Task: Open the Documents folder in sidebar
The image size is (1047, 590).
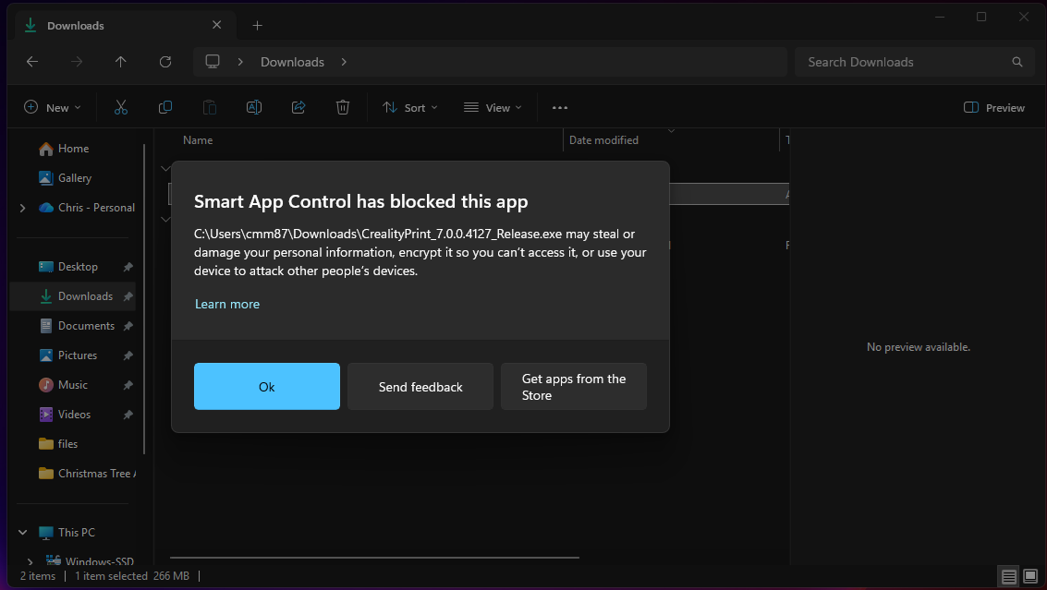Action: click(x=86, y=326)
